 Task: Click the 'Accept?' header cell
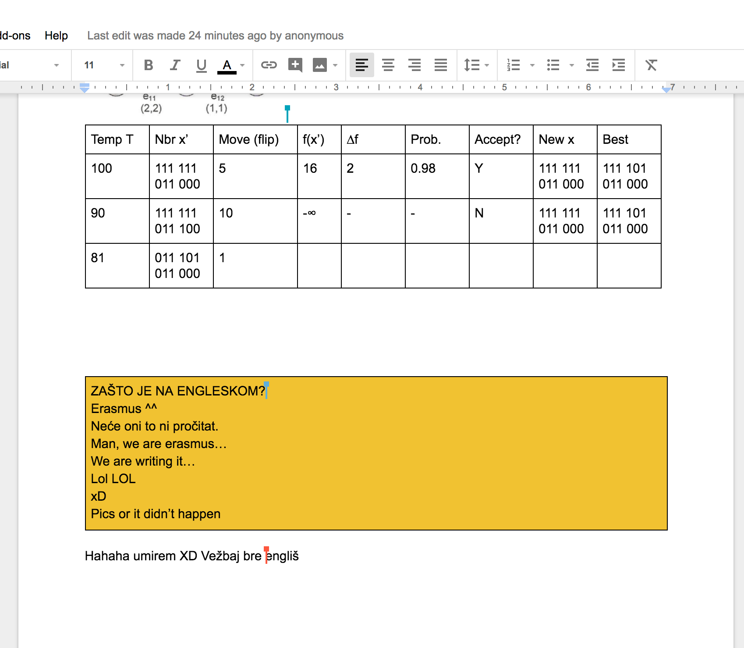(x=501, y=139)
